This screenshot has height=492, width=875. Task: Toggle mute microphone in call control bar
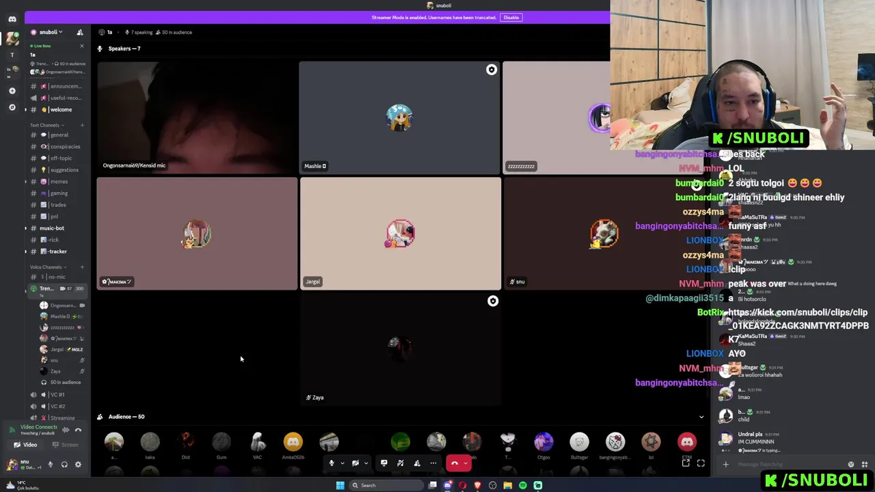tap(332, 463)
